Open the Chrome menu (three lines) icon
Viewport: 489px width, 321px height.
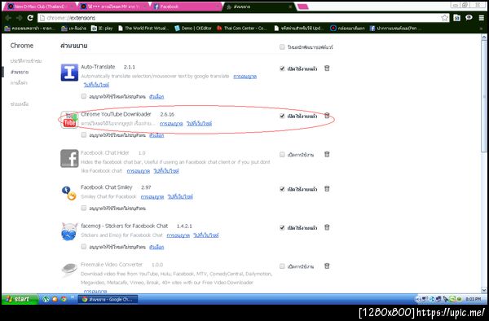(x=482, y=18)
